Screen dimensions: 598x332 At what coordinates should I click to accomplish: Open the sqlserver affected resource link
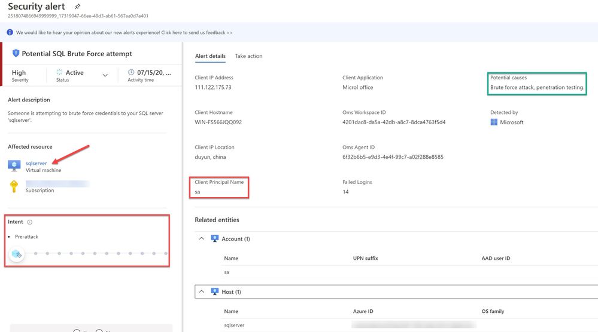(x=37, y=163)
